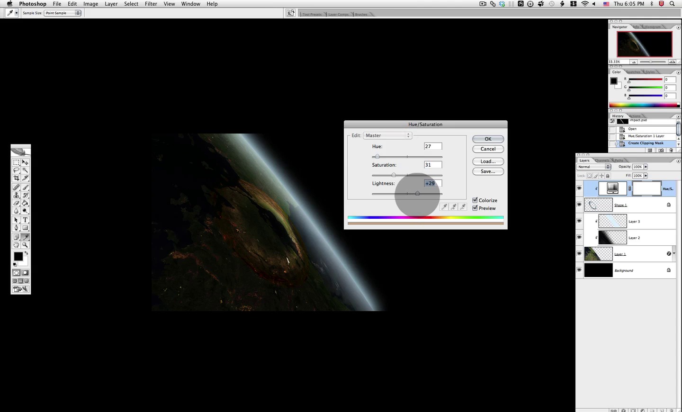Select the Healing Brush tool
Screen dimensions: 682x412
pyautogui.click(x=16, y=187)
